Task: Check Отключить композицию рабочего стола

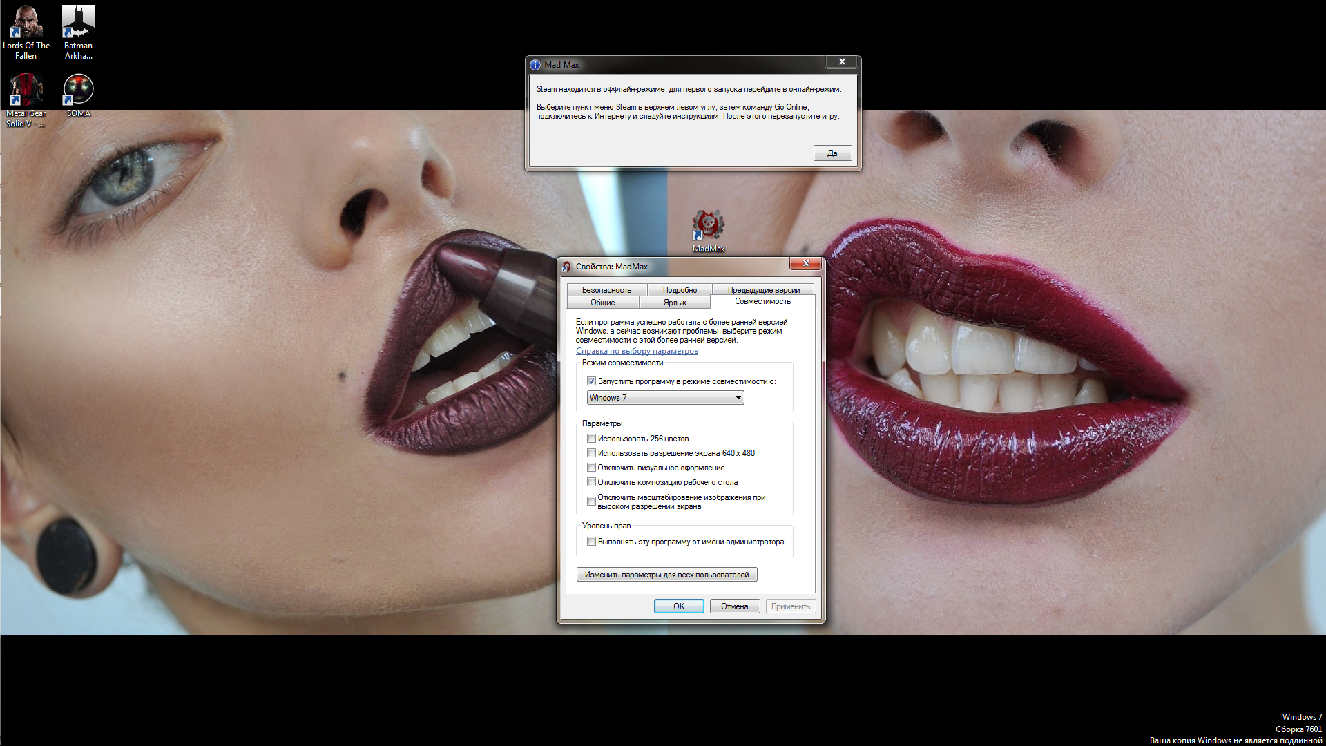Action: point(591,482)
